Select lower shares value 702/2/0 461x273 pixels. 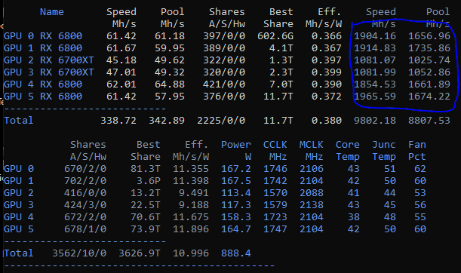tap(85, 181)
